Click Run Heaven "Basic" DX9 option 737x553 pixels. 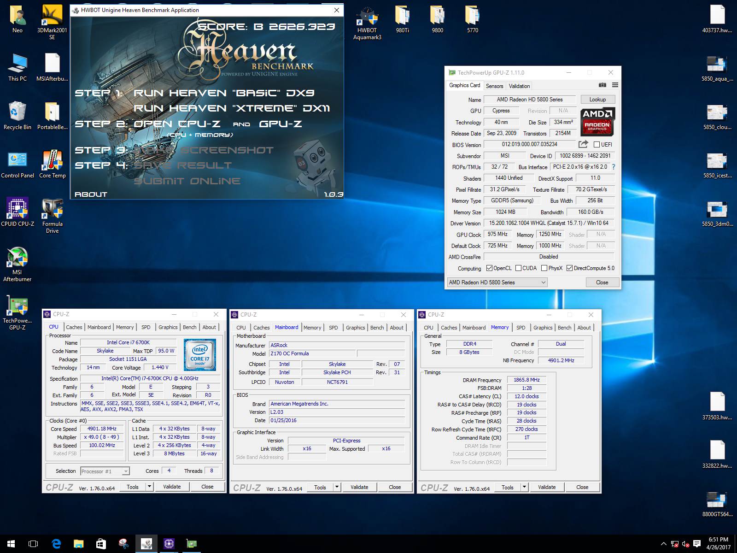point(224,93)
